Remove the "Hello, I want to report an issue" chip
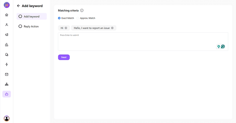This screenshot has height=123, width=236. pyautogui.click(x=112, y=28)
